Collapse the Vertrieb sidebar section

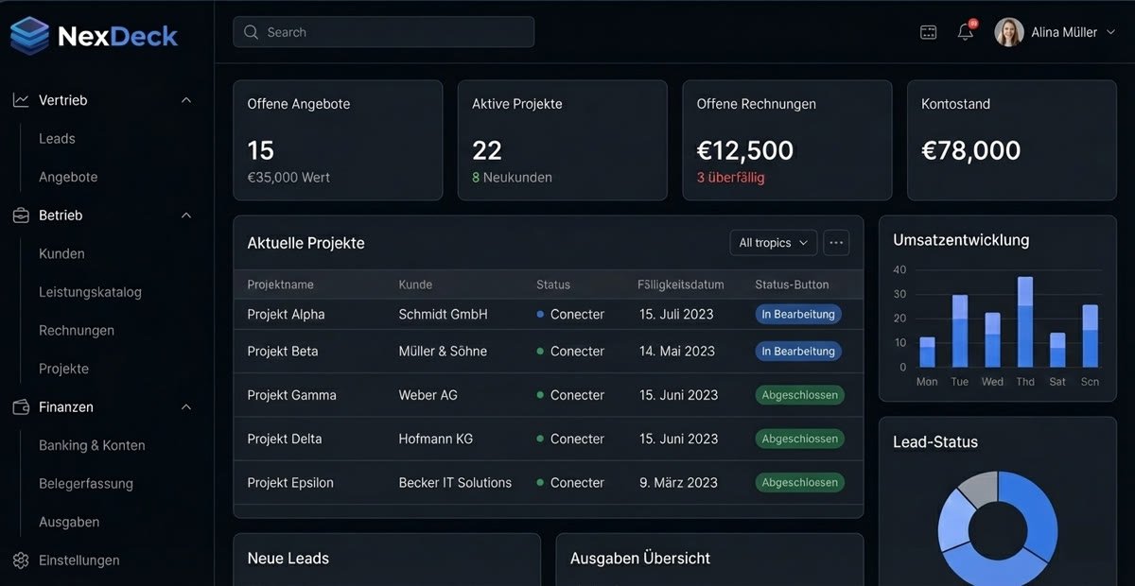pos(186,99)
